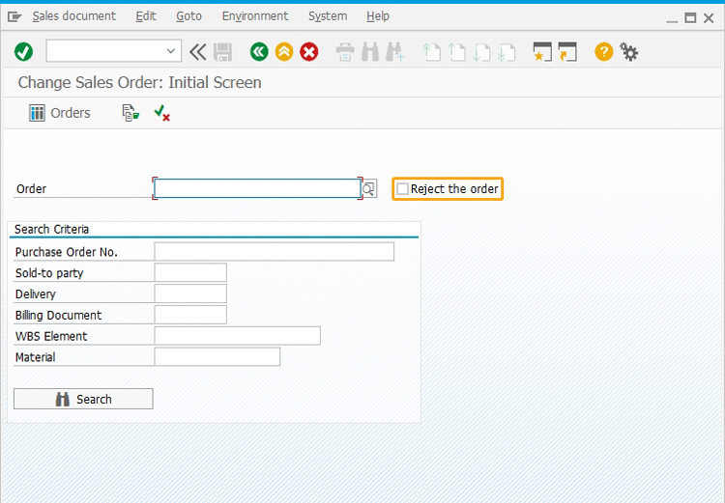725x503 pixels.
Task: Click the Next Page icon
Action: tap(481, 52)
